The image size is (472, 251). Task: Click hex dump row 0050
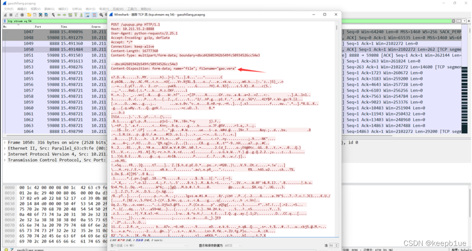[x=55, y=214]
